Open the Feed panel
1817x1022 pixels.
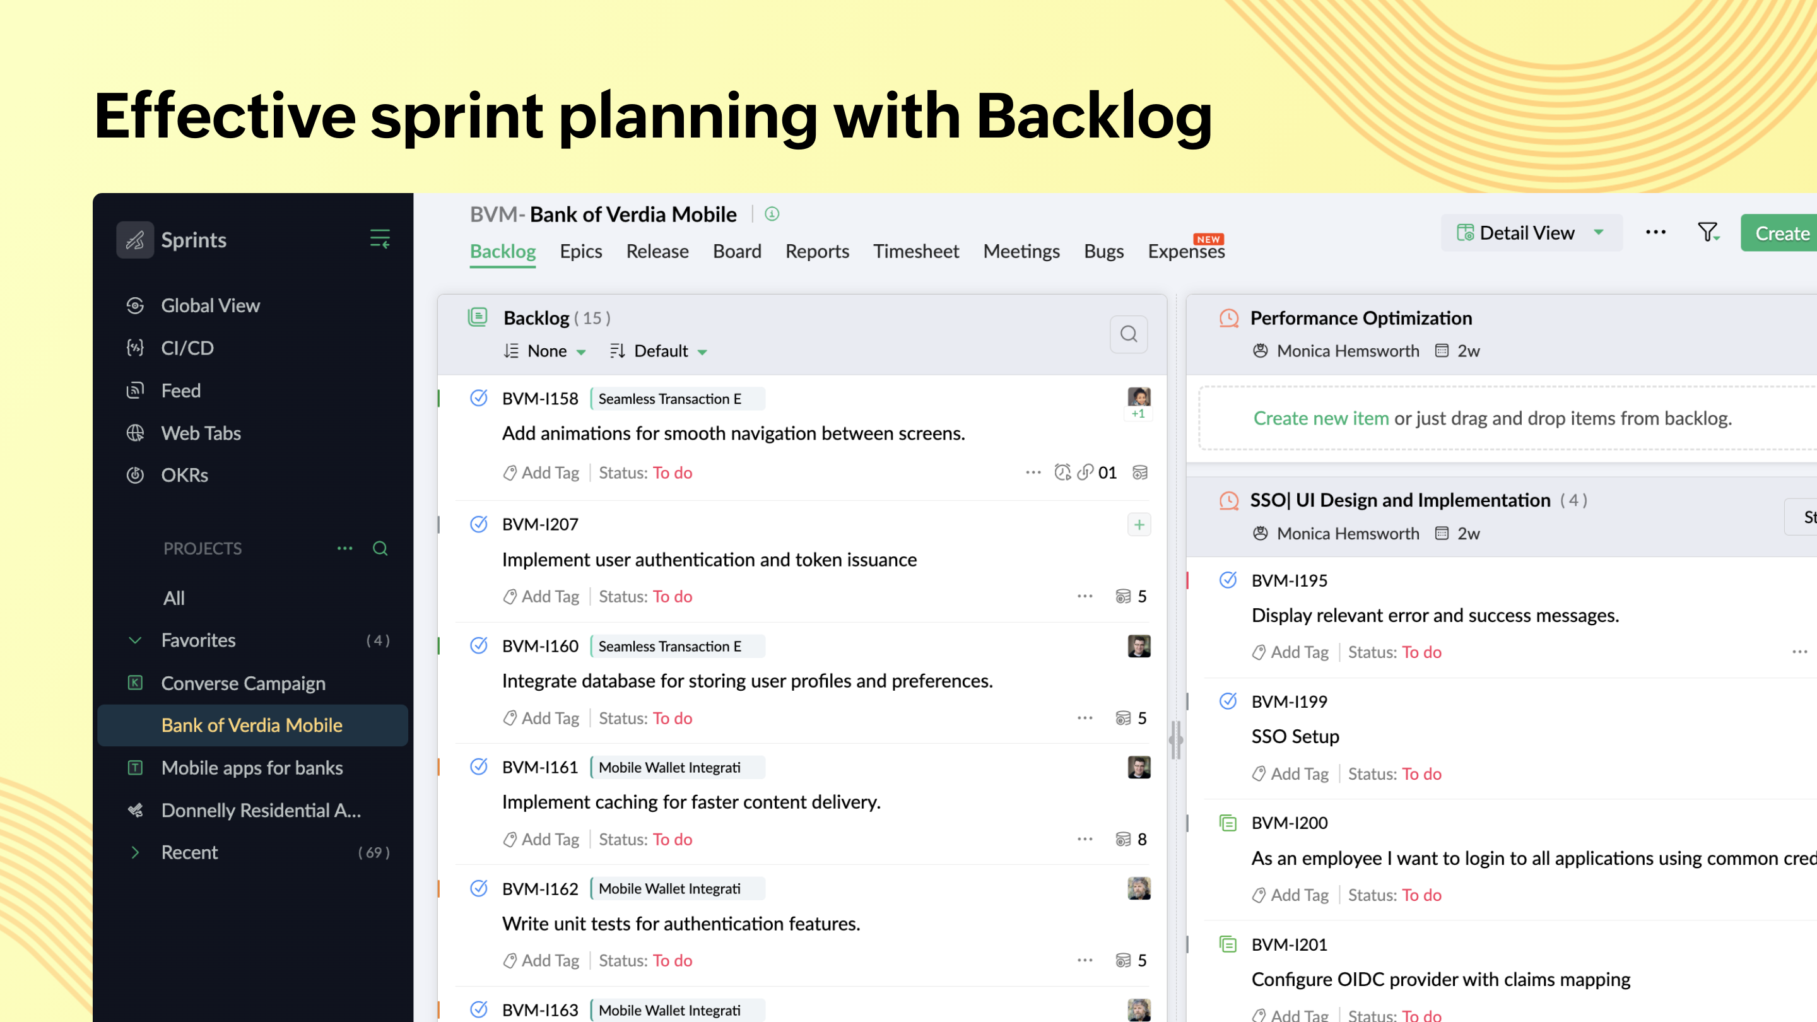click(x=180, y=390)
